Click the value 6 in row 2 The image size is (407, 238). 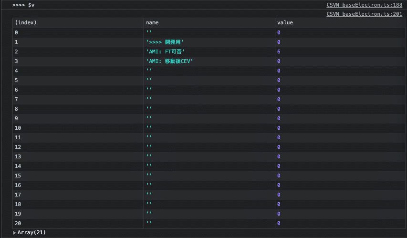(279, 52)
